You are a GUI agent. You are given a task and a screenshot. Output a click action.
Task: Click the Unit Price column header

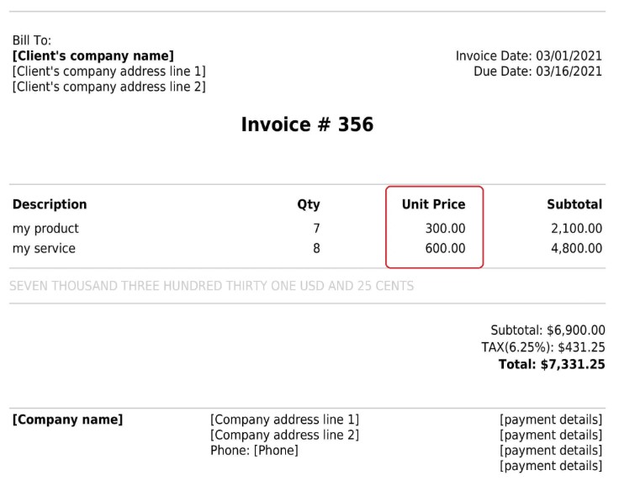pyautogui.click(x=433, y=204)
